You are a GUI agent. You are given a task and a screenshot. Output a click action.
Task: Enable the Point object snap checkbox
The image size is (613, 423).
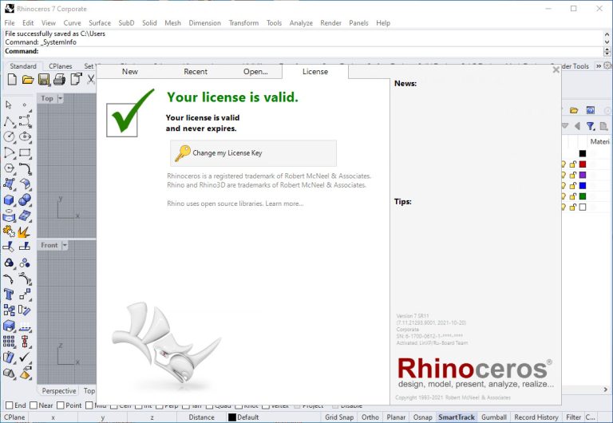61,405
